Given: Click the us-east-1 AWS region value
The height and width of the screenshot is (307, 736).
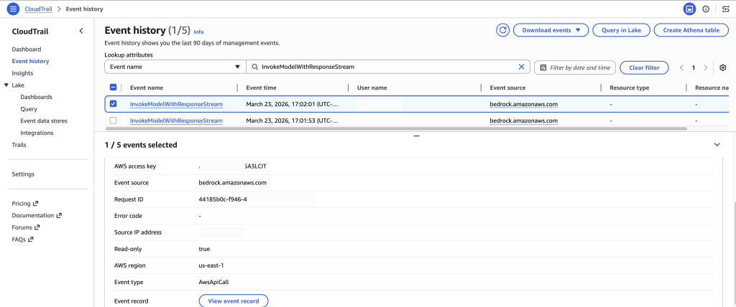Looking at the screenshot, I should click(x=211, y=265).
